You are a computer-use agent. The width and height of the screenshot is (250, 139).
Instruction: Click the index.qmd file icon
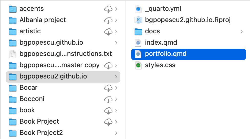pyautogui.click(x=138, y=43)
